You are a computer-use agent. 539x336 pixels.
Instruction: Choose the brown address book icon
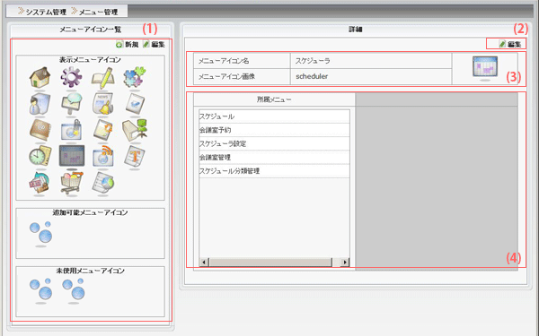pyautogui.click(x=40, y=130)
